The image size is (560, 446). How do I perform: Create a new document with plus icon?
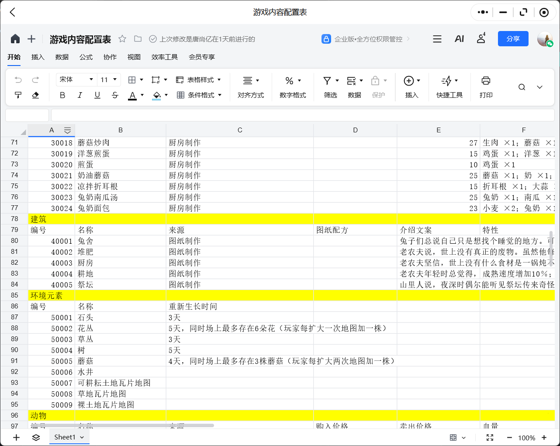[31, 39]
